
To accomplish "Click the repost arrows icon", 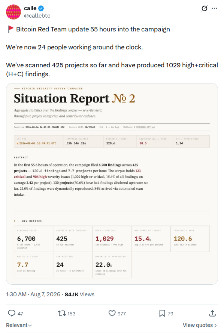I will click(x=62, y=313).
